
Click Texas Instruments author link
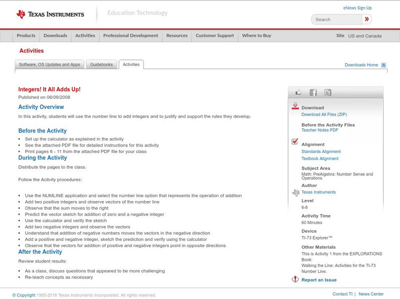click(x=318, y=192)
